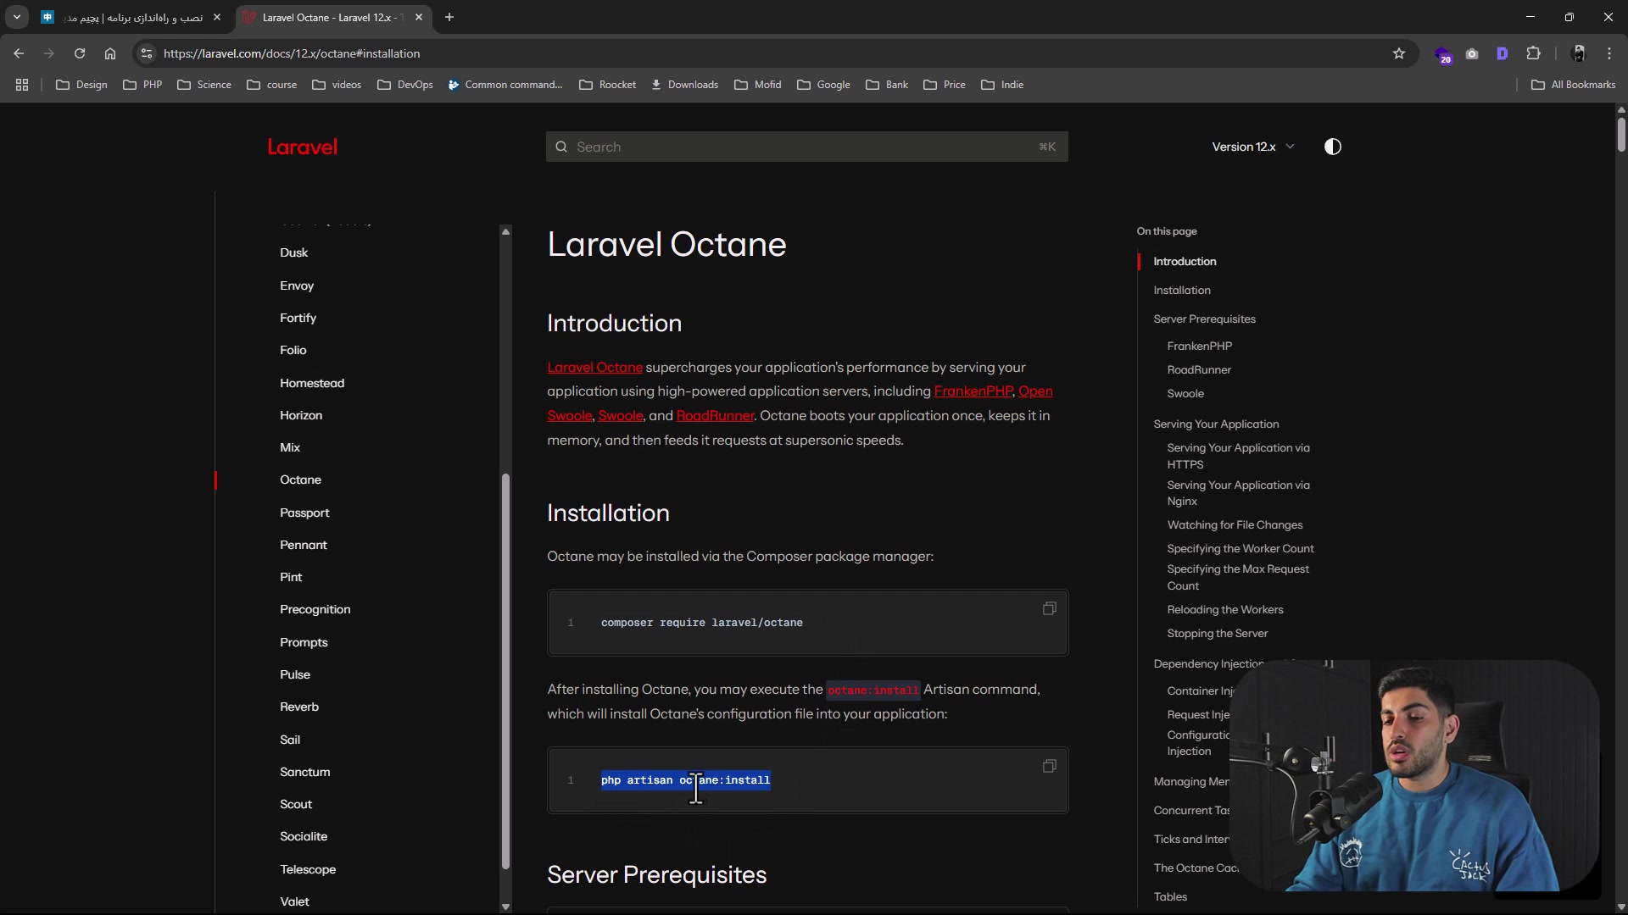Open the tab search dropdown arrow
The image size is (1628, 915).
point(17,17)
